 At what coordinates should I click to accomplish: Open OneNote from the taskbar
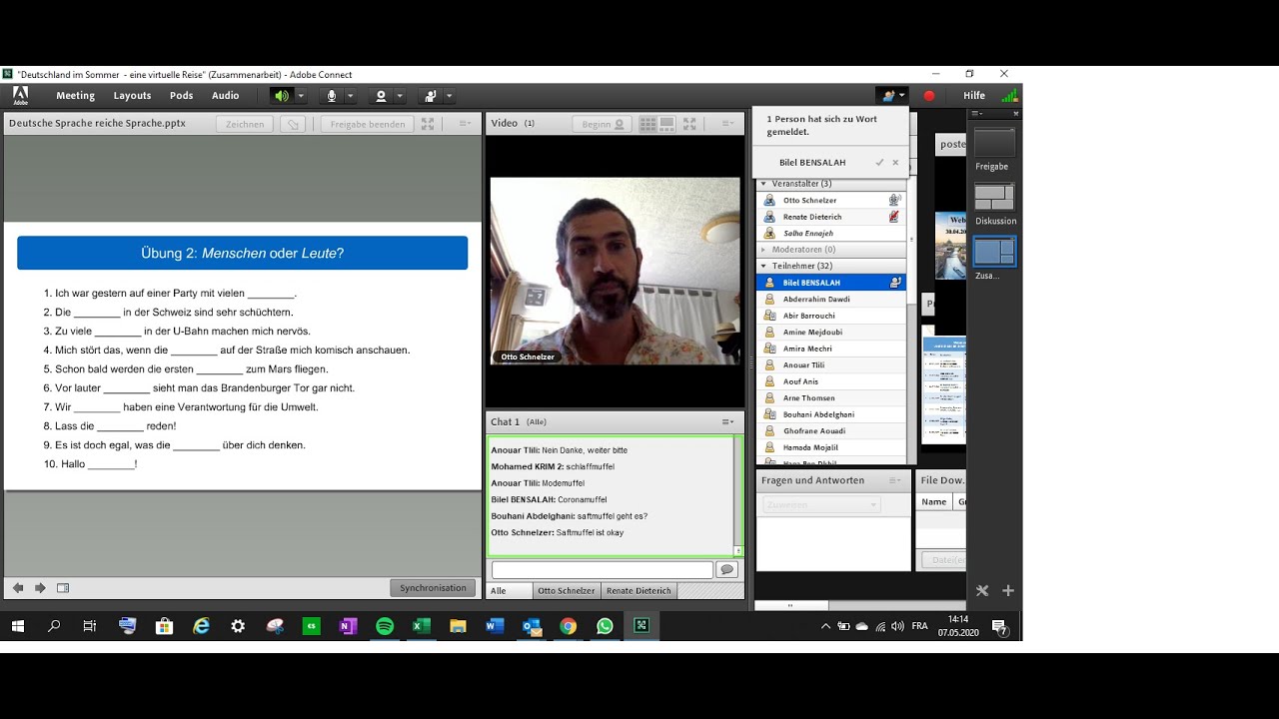coord(348,626)
